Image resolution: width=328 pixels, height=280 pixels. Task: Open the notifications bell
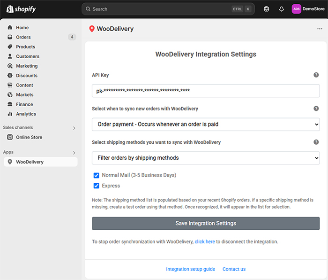click(282, 9)
